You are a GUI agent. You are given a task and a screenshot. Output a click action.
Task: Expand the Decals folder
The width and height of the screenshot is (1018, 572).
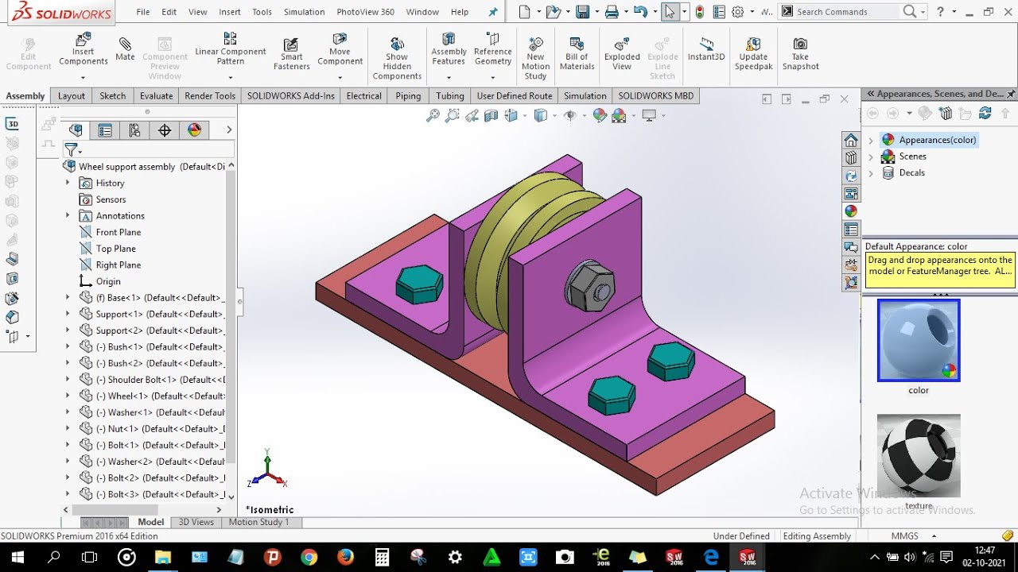pos(871,172)
